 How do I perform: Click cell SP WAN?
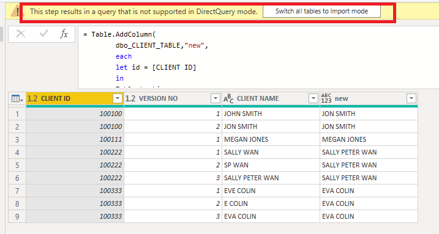pyautogui.click(x=271, y=166)
